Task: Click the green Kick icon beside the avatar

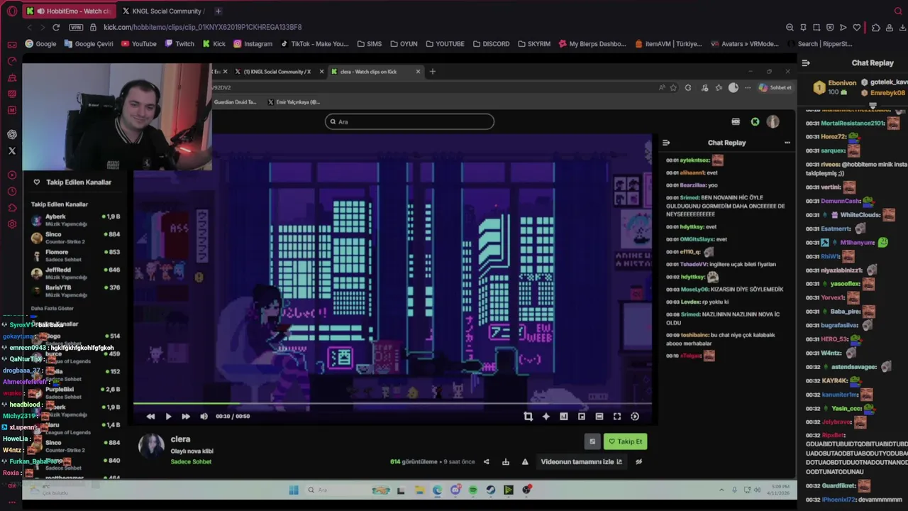Action: click(755, 122)
